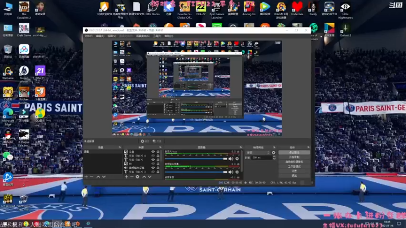Click the 启动虚拟摄像机 button
This screenshot has width=406, height=228.
pyautogui.click(x=294, y=162)
